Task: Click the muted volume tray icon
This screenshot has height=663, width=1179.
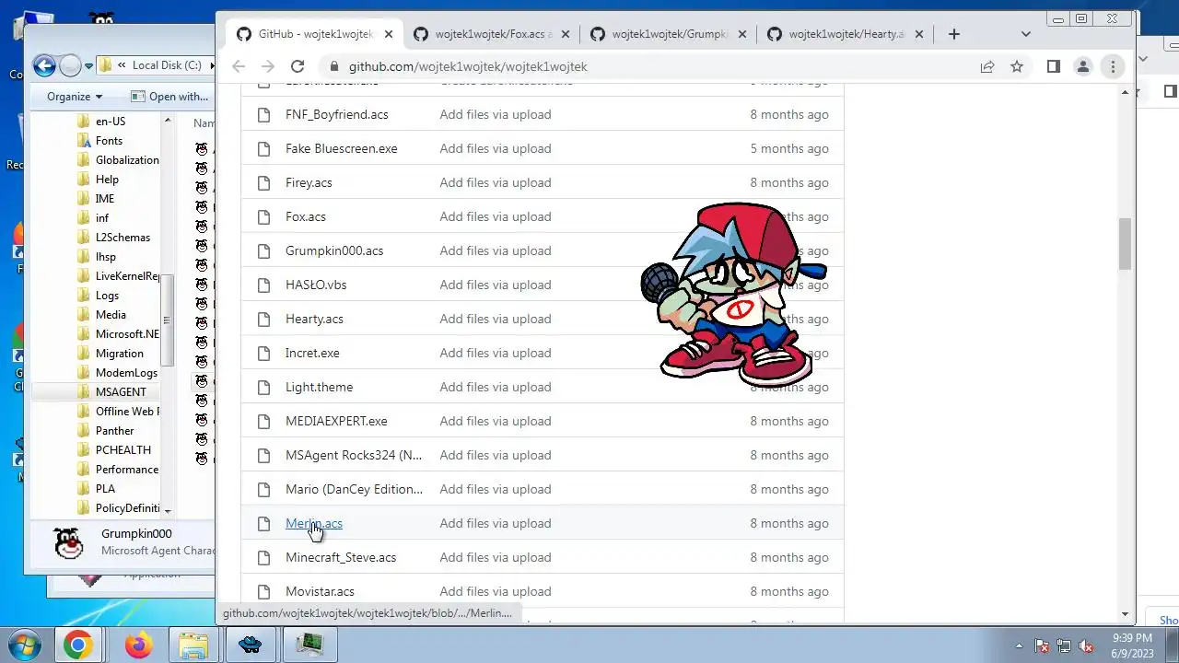Action: [1086, 646]
